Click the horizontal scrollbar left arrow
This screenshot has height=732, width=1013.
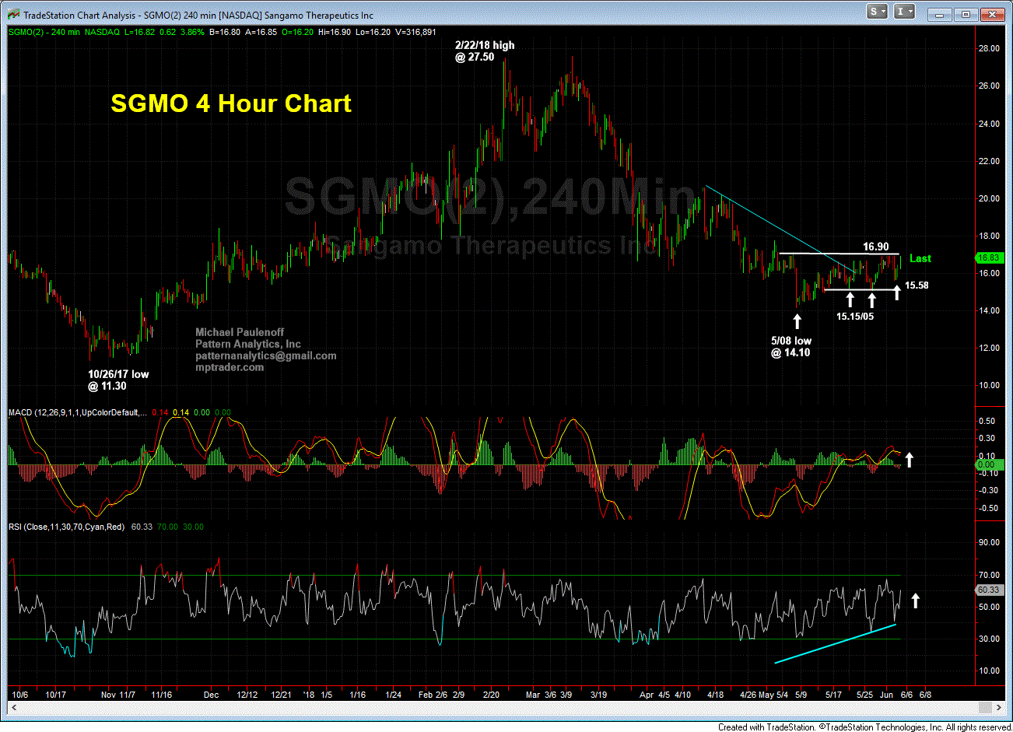[12, 707]
